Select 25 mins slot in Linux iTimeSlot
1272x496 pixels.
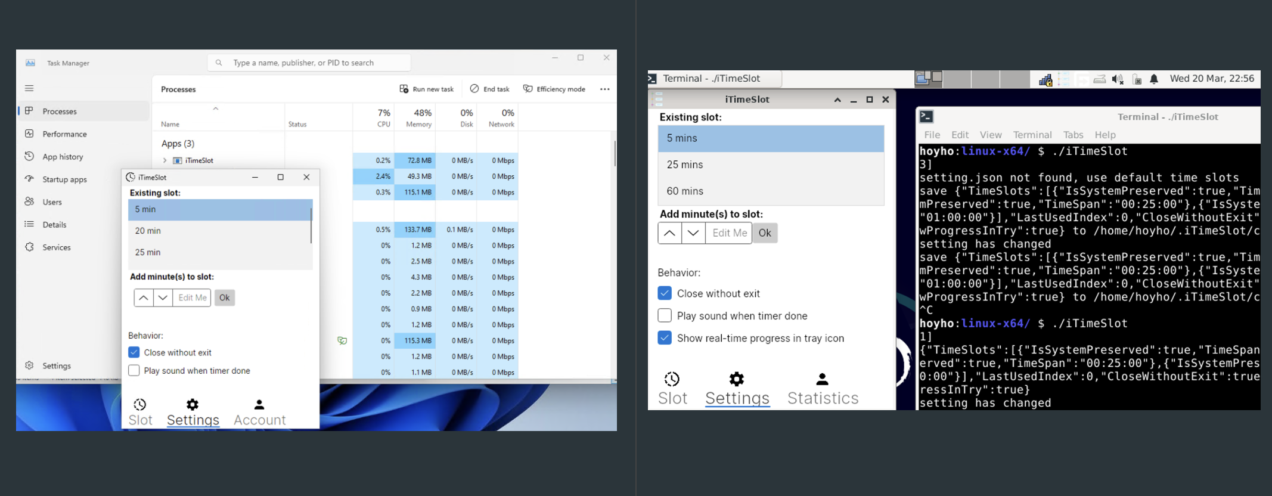[771, 165]
